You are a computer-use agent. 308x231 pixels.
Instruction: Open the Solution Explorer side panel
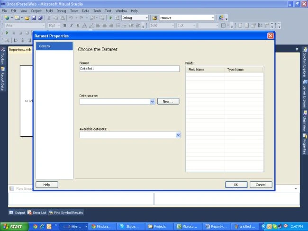pyautogui.click(x=305, y=62)
